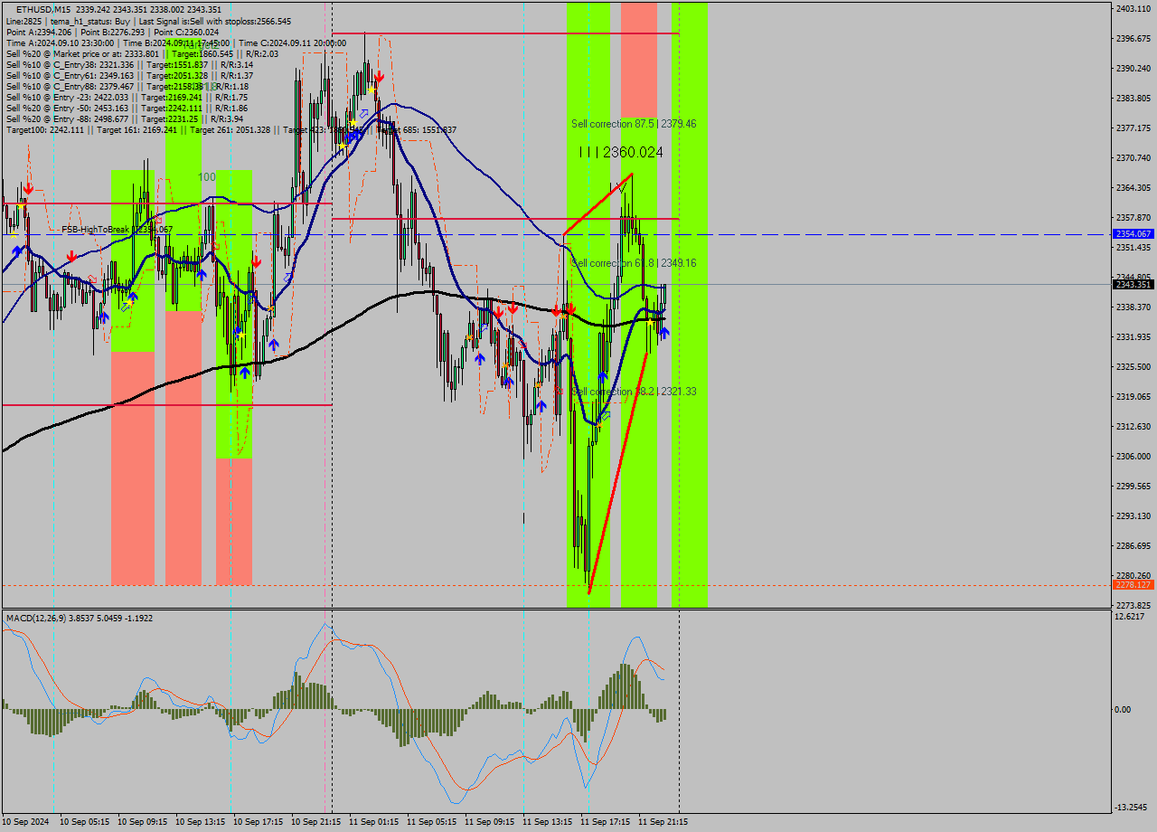Click the 2370.740 price scale value
1157x832 pixels.
1133,157
